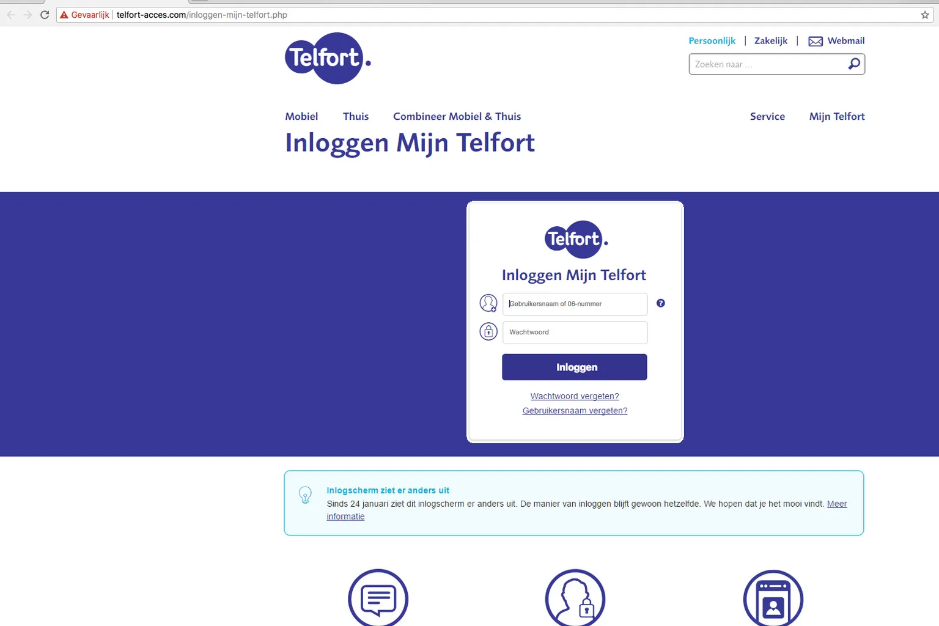
Task: Click the Telfort logo in the page header
Action: click(x=327, y=58)
